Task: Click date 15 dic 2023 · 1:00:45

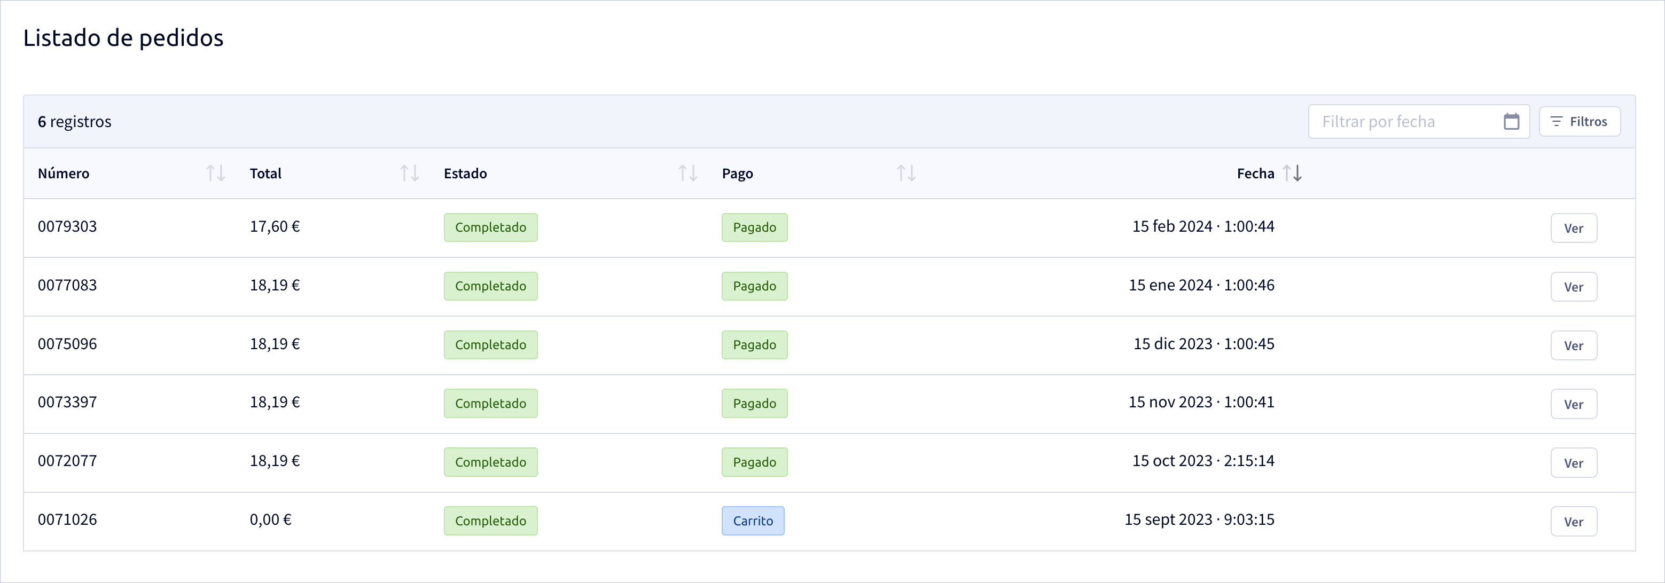Action: click(1203, 344)
